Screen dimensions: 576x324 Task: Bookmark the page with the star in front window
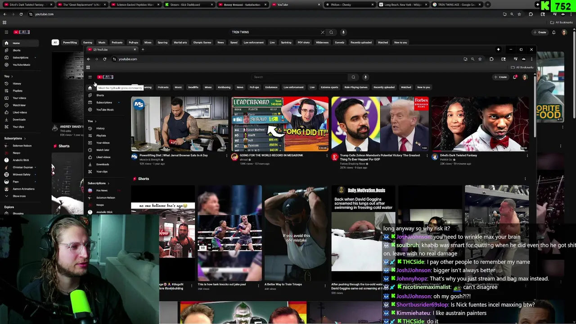[x=480, y=59]
